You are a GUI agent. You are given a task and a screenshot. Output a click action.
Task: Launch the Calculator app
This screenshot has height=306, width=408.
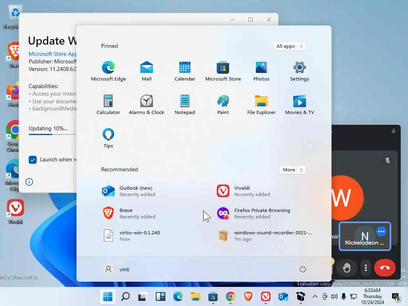coord(108,105)
